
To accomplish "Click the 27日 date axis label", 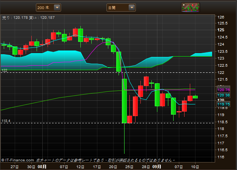I will click(x=14, y=167).
